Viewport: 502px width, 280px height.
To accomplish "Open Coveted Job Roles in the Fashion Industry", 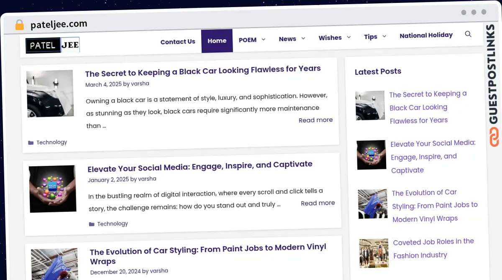I will pyautogui.click(x=433, y=248).
